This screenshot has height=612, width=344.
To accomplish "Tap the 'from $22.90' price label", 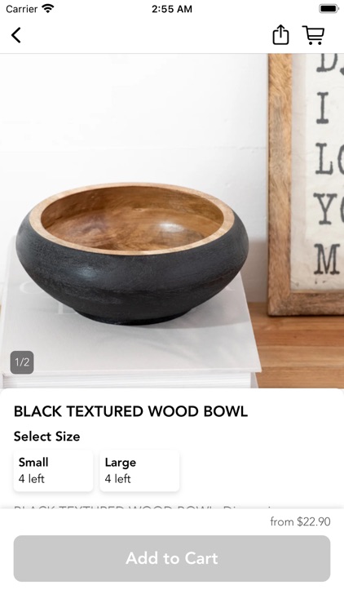I will (300, 521).
